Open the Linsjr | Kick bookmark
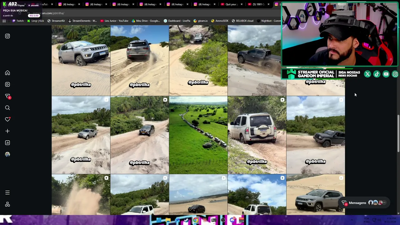400x225 pixels. 35,21
